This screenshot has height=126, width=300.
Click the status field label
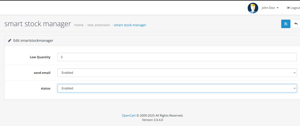46,88
